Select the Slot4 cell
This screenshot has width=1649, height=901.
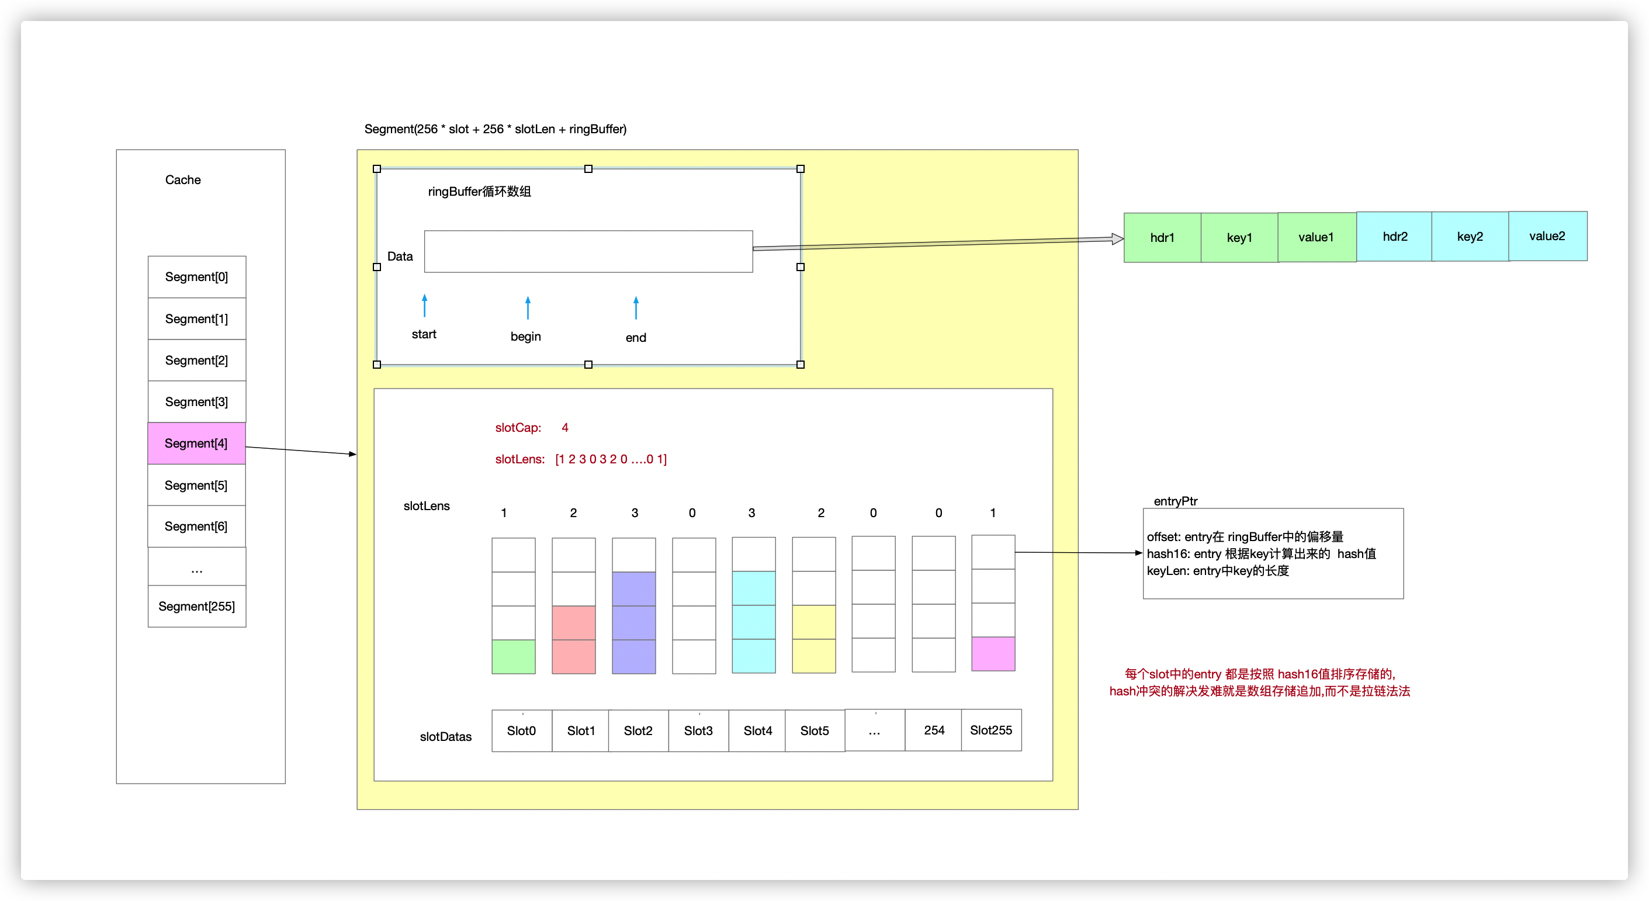click(757, 731)
